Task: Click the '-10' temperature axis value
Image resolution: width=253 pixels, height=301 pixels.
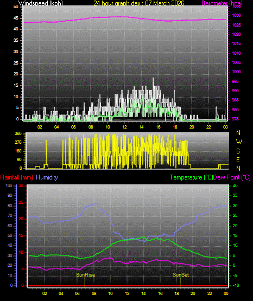Action: tap(236, 285)
